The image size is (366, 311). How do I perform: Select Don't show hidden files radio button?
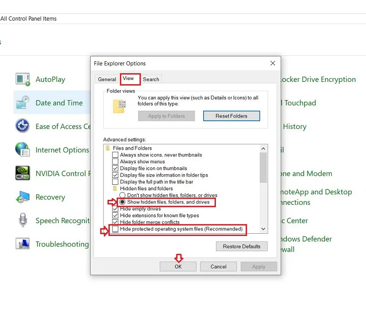point(122,195)
